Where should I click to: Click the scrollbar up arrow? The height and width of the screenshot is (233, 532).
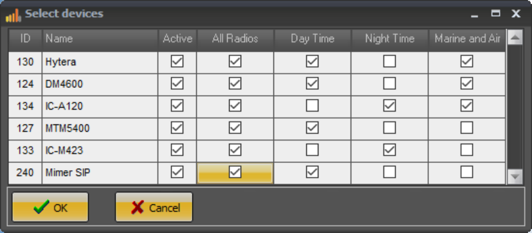click(x=515, y=37)
